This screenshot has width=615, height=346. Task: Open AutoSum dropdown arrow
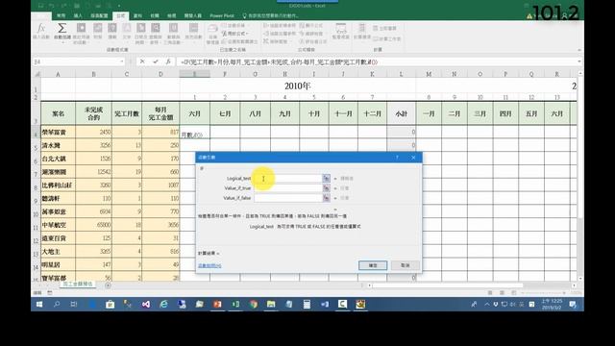(x=61, y=42)
